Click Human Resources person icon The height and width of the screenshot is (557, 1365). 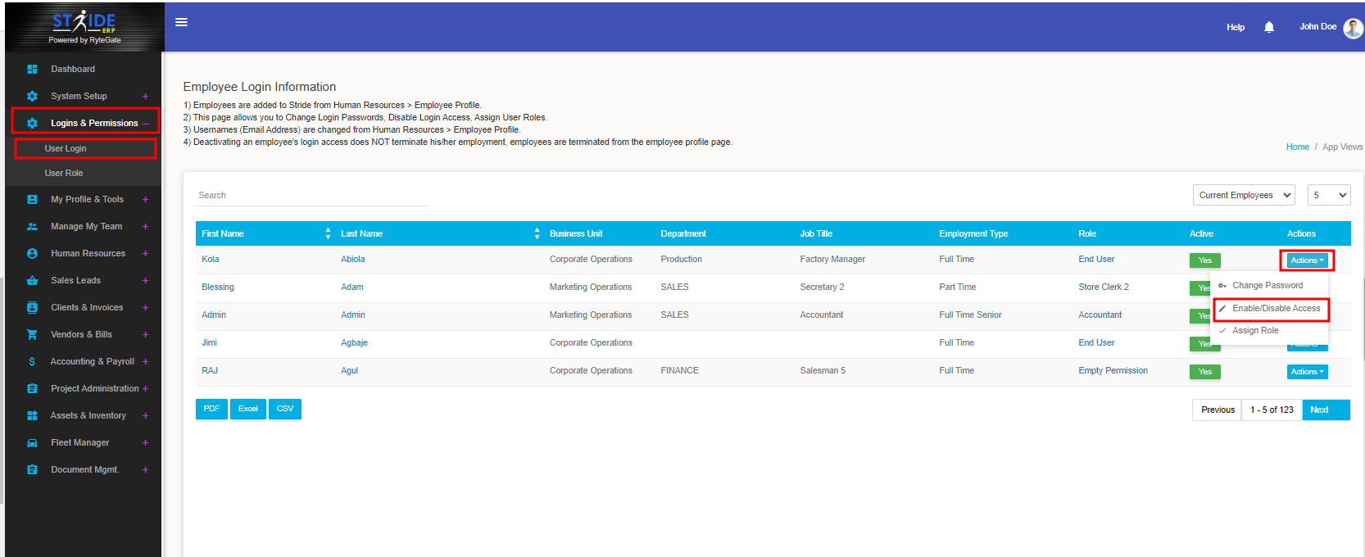tap(32, 254)
